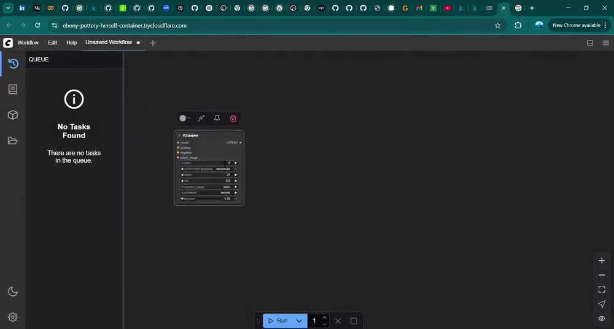Increase batch count with up arrow
Screen dimensions: 614x329
click(325, 317)
